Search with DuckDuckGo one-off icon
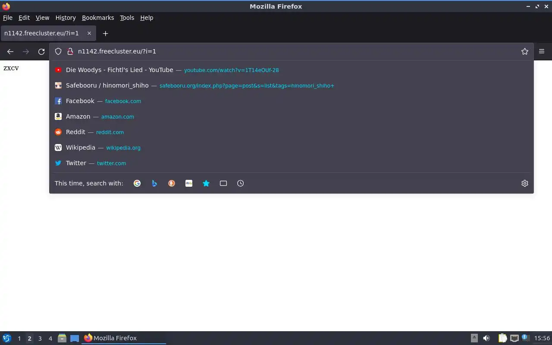Viewport: 552px width, 345px height. coord(172,183)
